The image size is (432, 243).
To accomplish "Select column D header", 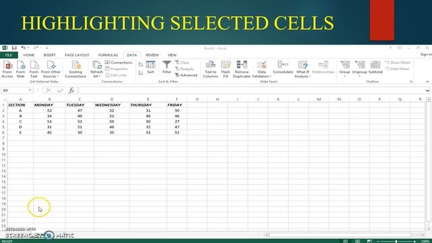I will coord(111,99).
